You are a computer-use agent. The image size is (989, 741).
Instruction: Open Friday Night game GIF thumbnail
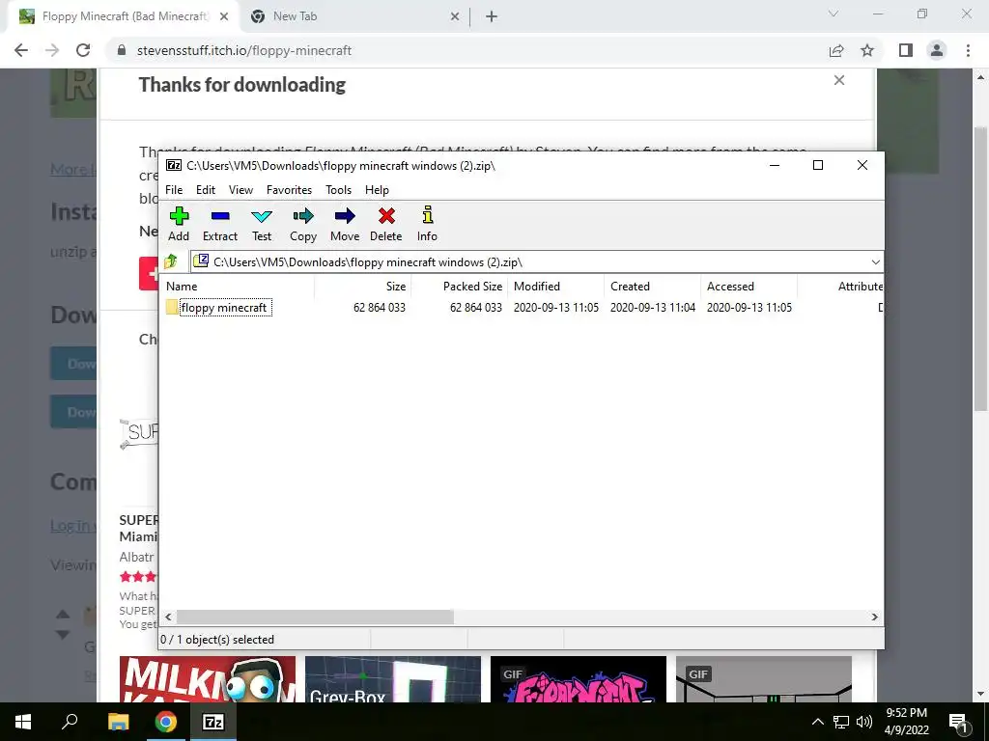[x=578, y=679]
